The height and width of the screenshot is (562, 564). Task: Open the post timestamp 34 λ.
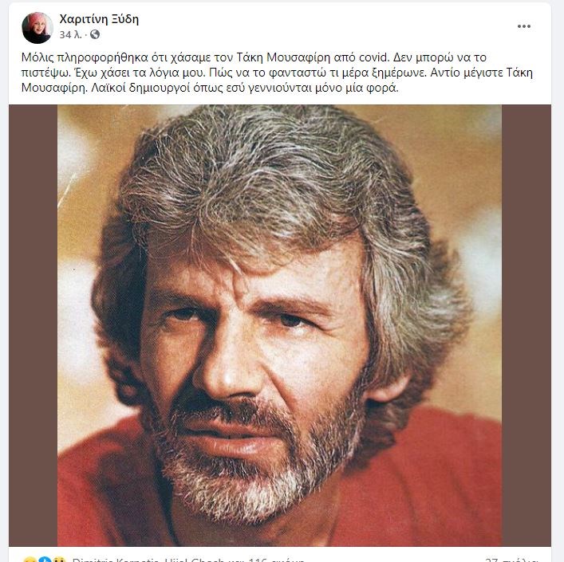click(70, 35)
